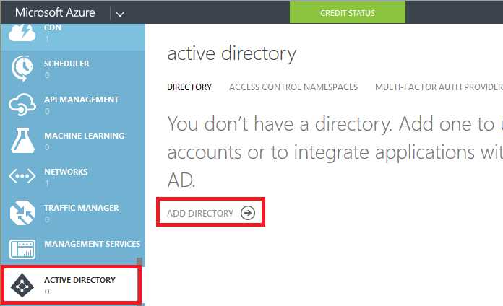This screenshot has width=503, height=306.
Task: Select the Scheduler clock icon
Action: pyautogui.click(x=22, y=69)
